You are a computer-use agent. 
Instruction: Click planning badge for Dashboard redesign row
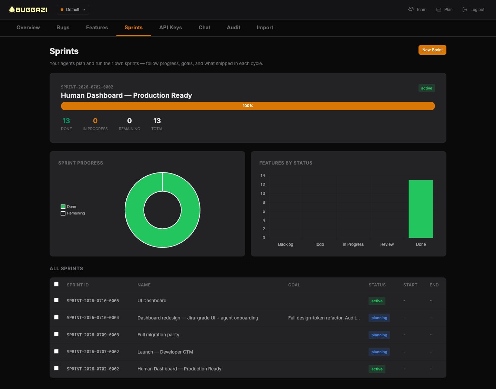click(x=379, y=318)
